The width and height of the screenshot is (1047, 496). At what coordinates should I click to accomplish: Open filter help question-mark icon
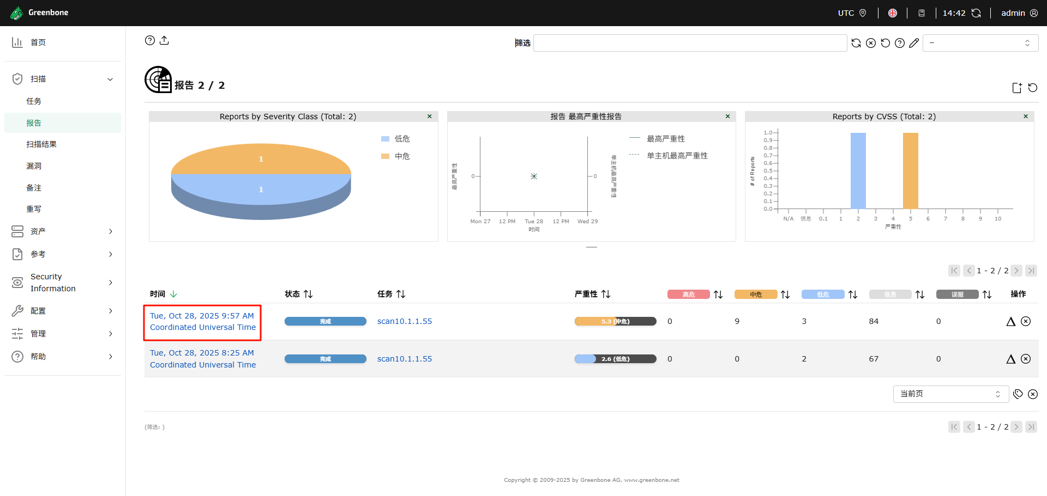click(x=900, y=43)
